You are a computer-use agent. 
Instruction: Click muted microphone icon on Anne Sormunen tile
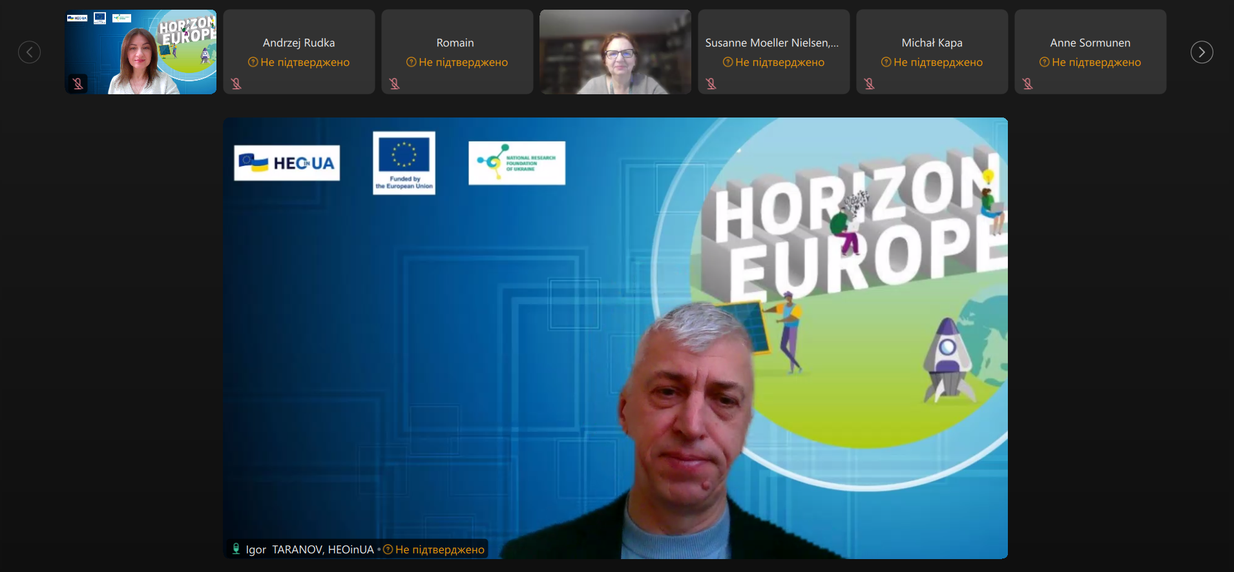pyautogui.click(x=1028, y=84)
